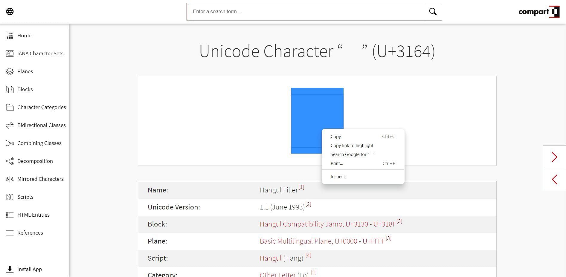The width and height of the screenshot is (566, 277).
Task: Click the Blocks cube icon
Action: click(10, 89)
